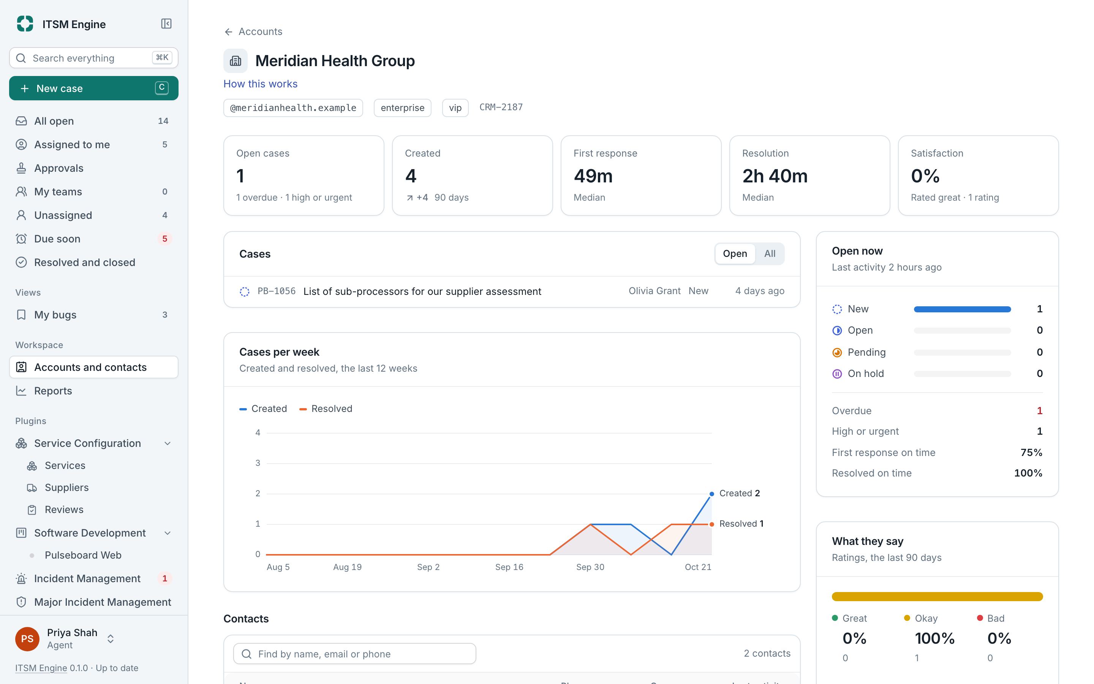Focus the Search everything field
The image size is (1094, 684).
tap(93, 58)
